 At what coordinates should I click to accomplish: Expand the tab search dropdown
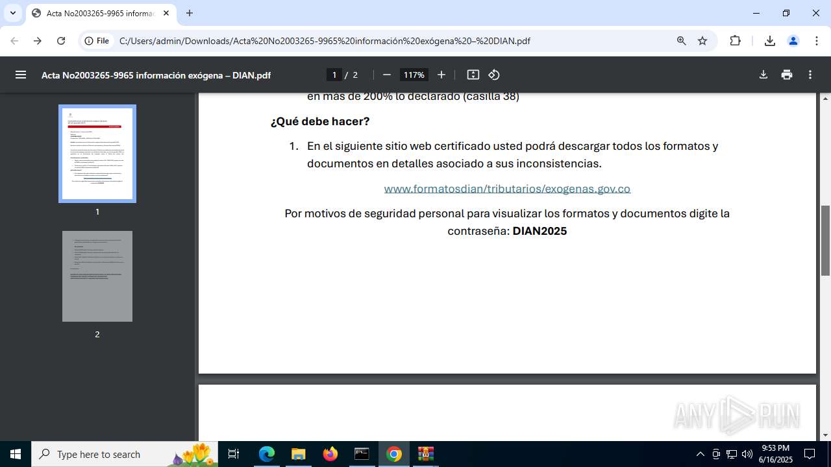pos(12,13)
